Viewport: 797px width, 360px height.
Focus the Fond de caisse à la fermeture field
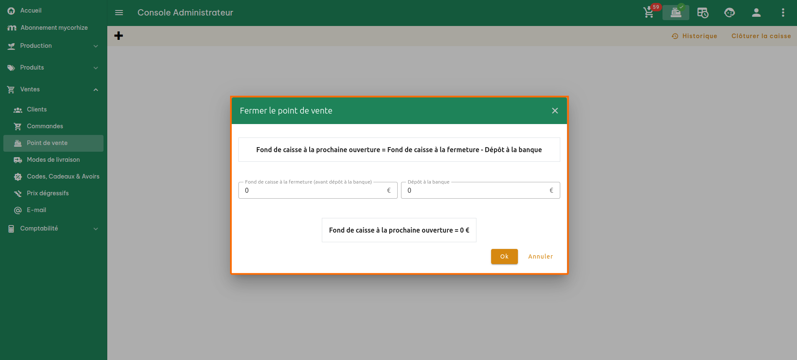318,190
